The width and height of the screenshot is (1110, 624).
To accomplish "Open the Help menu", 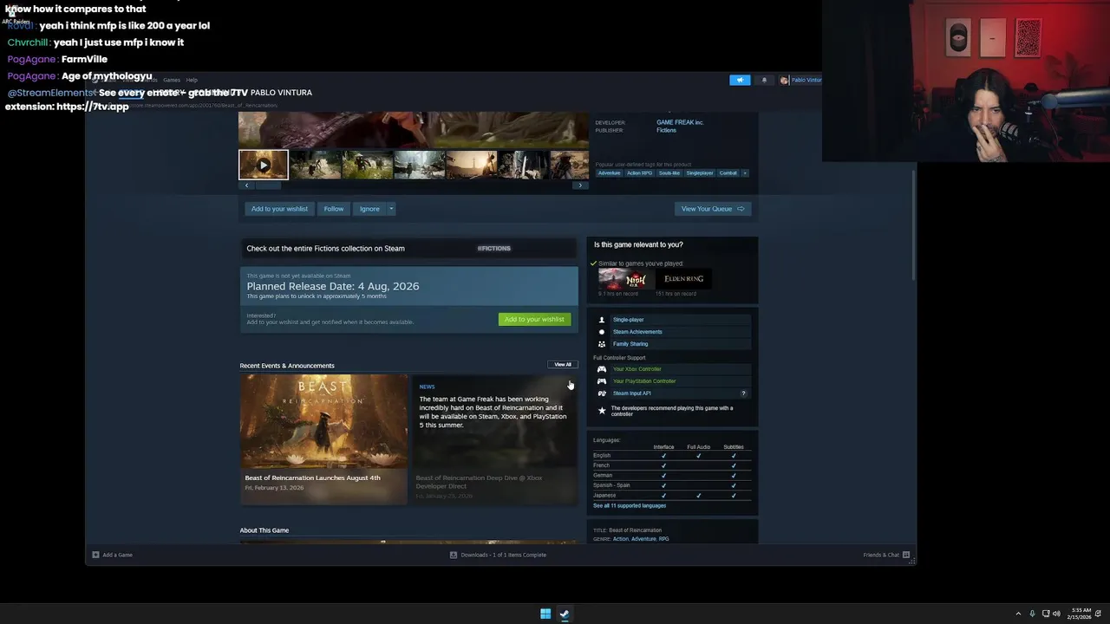I will click(192, 80).
